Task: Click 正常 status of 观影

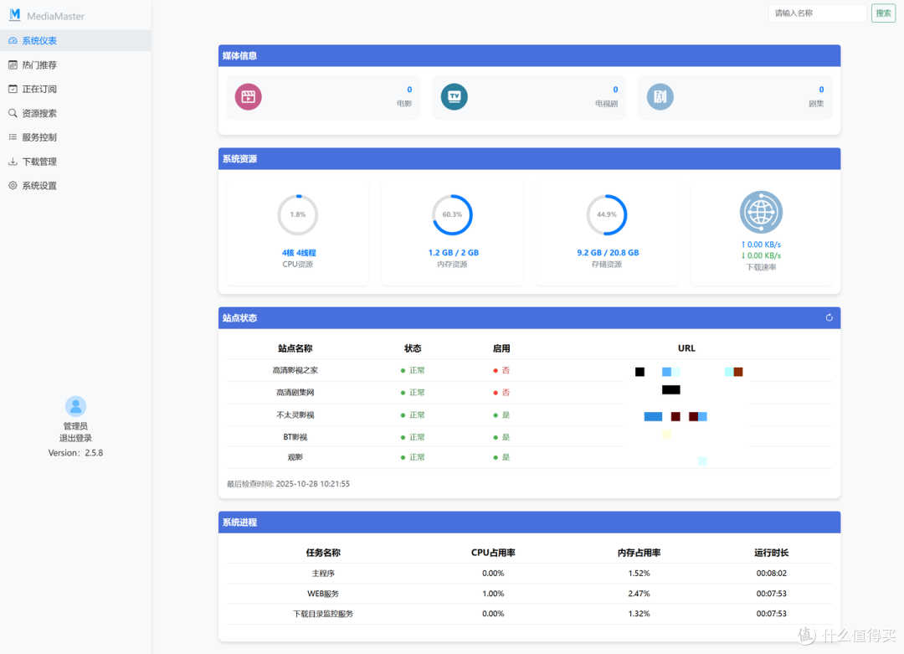Action: pyautogui.click(x=413, y=457)
